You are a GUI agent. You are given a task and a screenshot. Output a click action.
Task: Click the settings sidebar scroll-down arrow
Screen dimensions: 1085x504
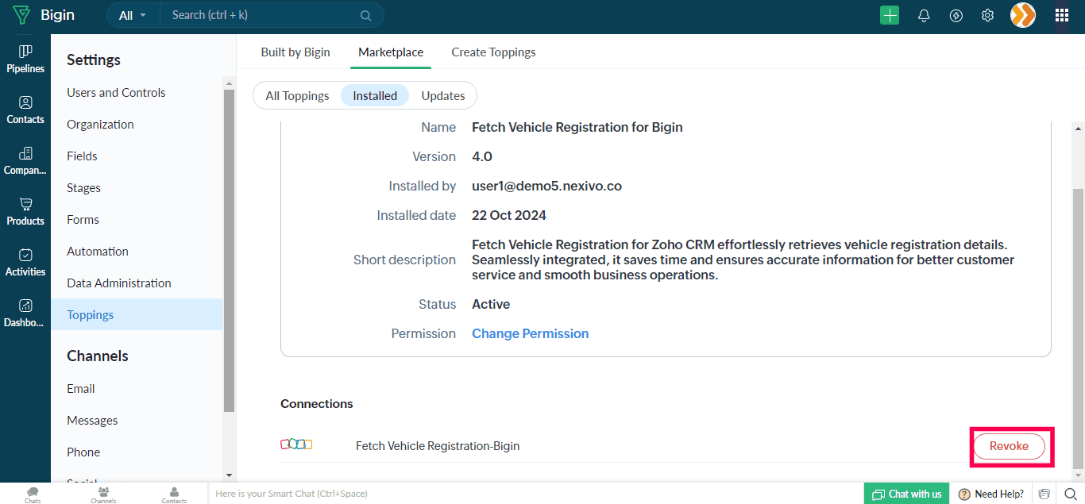click(x=230, y=475)
